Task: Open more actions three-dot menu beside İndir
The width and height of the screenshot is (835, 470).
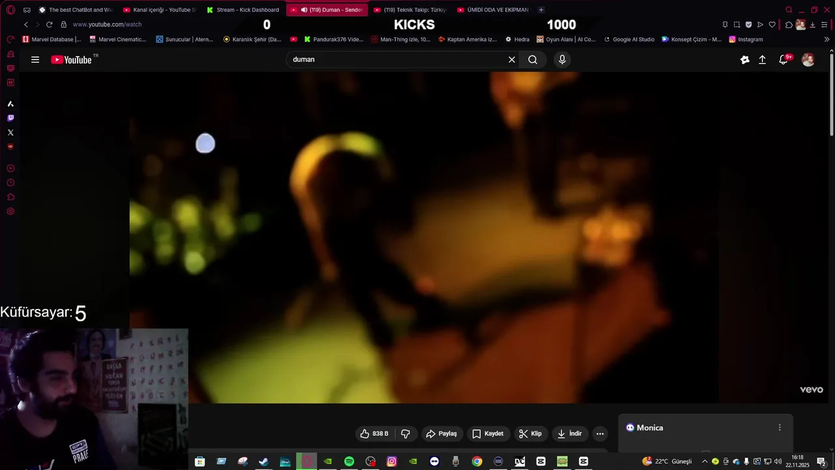Action: tap(600, 433)
